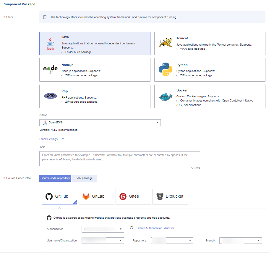Click the Gitee logo icon
This screenshot has height=253, width=269.
[x=123, y=196]
